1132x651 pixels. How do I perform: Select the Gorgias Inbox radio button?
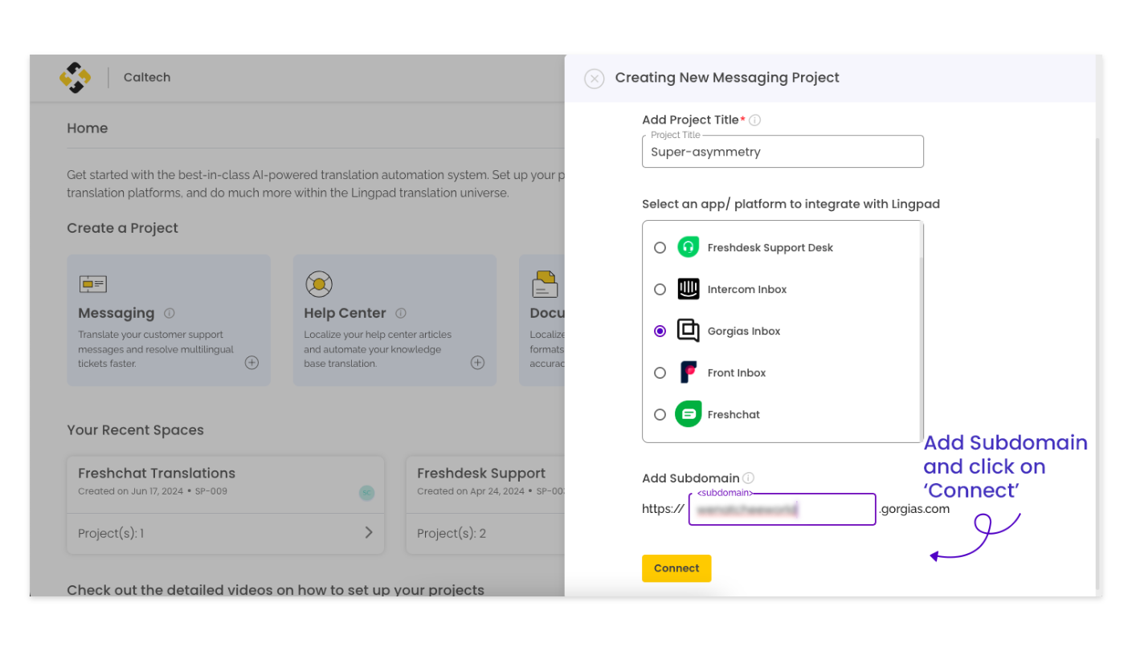pos(660,332)
